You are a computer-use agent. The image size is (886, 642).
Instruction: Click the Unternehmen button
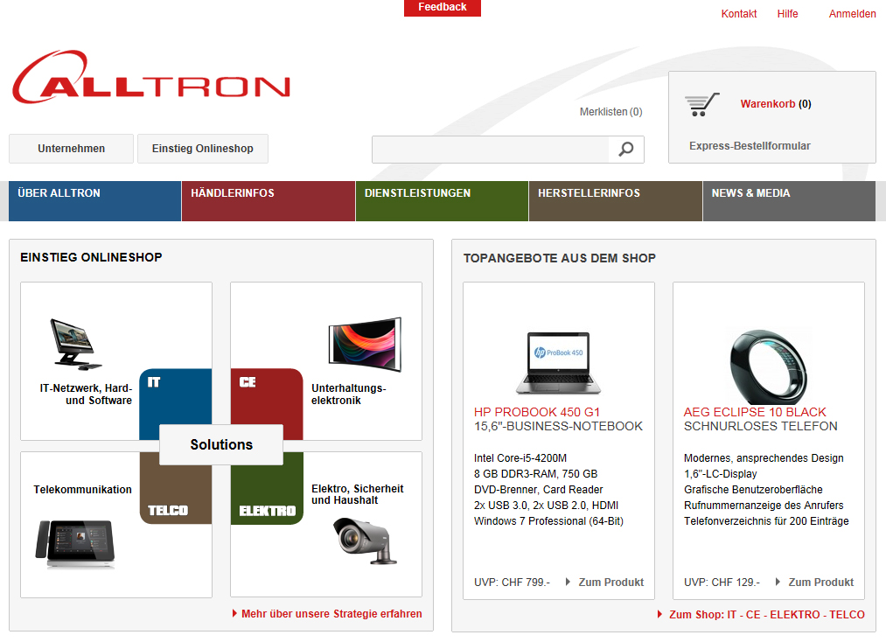71,149
